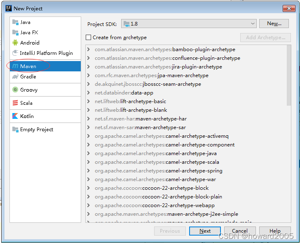Click the Gradle elephant icon

[x=15, y=77]
